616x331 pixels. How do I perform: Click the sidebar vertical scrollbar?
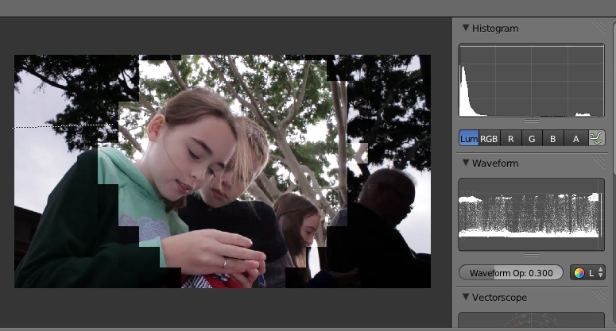(x=614, y=98)
